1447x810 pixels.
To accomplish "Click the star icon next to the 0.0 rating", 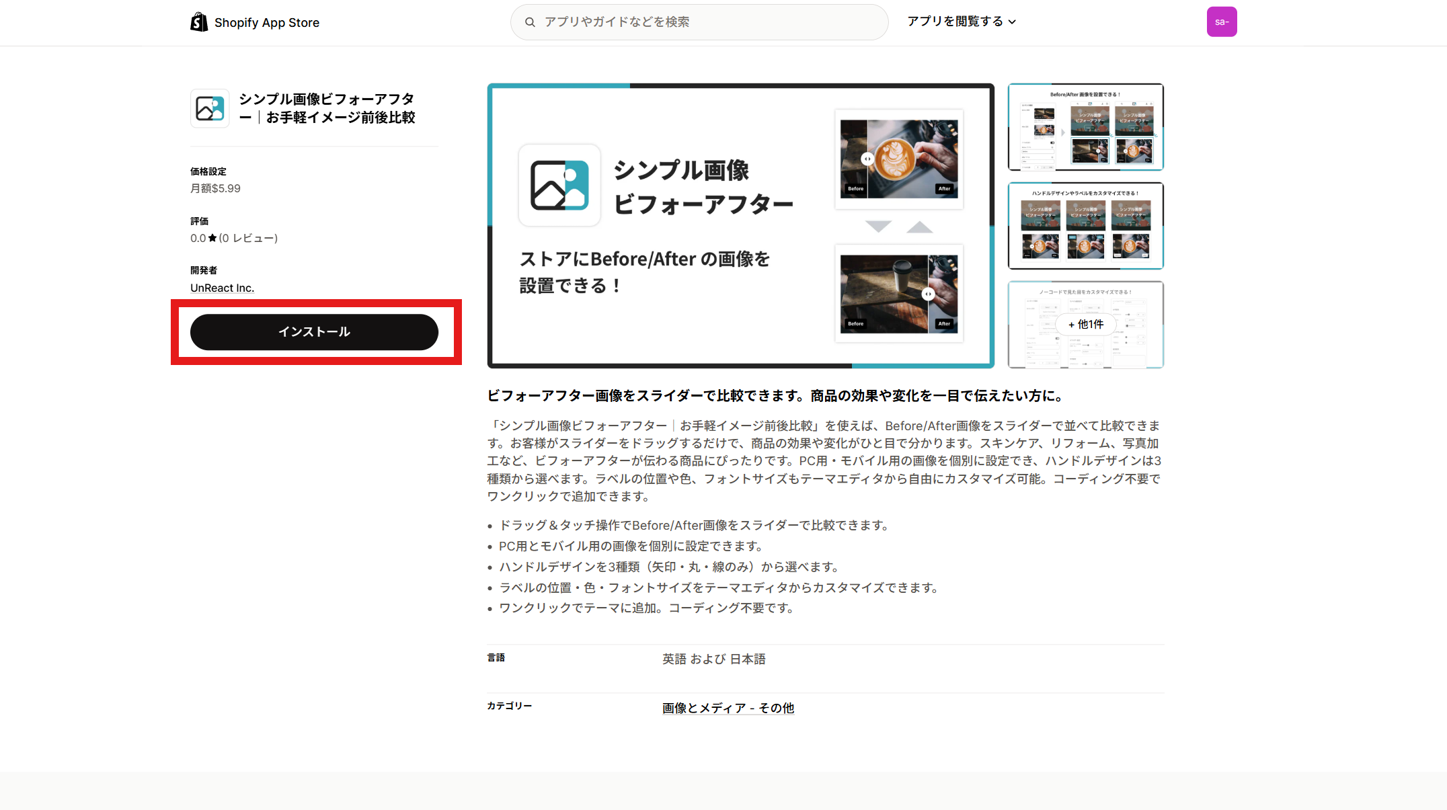I will tap(212, 237).
